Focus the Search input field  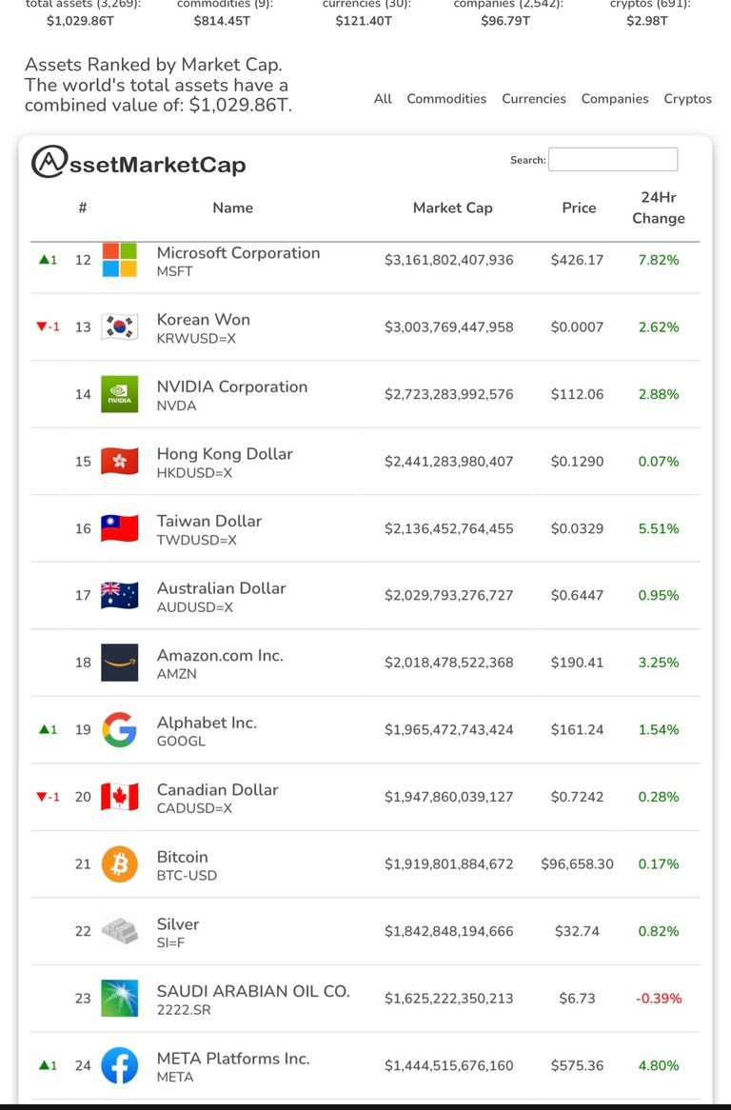pos(613,159)
